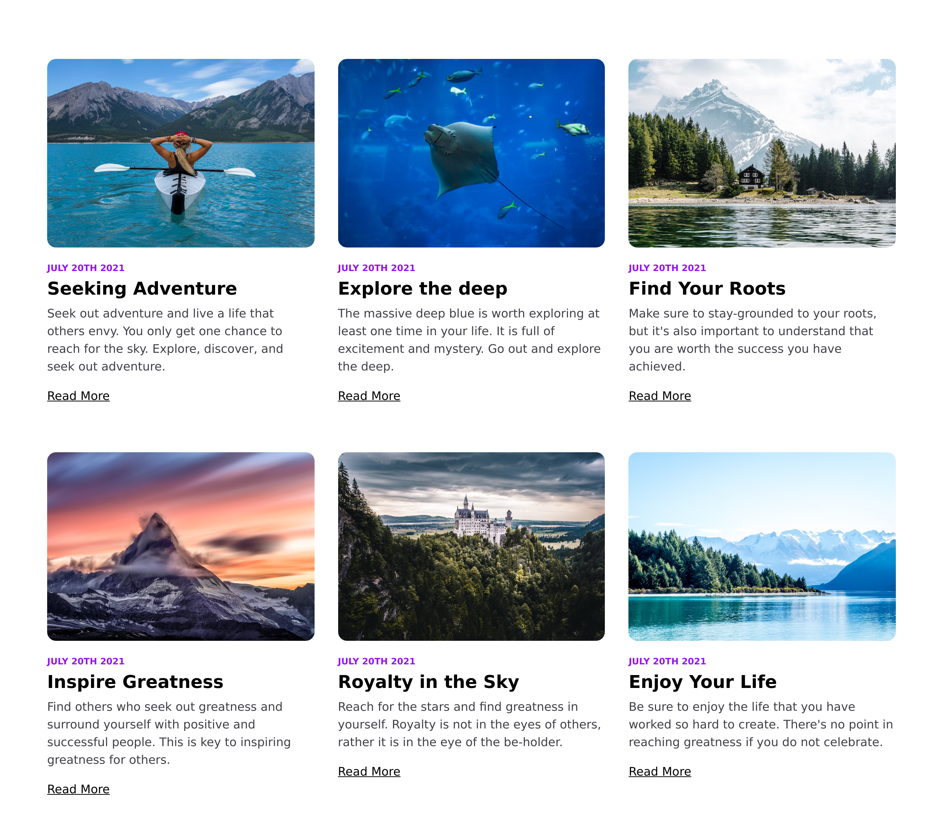This screenshot has width=943, height=822.
Task: Click the Royalty in the Sky heading
Action: pyautogui.click(x=429, y=682)
